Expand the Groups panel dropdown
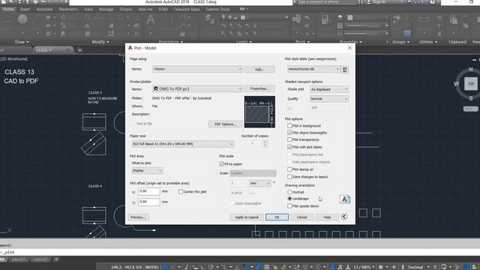Screen dimensions: 480x270 click(400, 42)
